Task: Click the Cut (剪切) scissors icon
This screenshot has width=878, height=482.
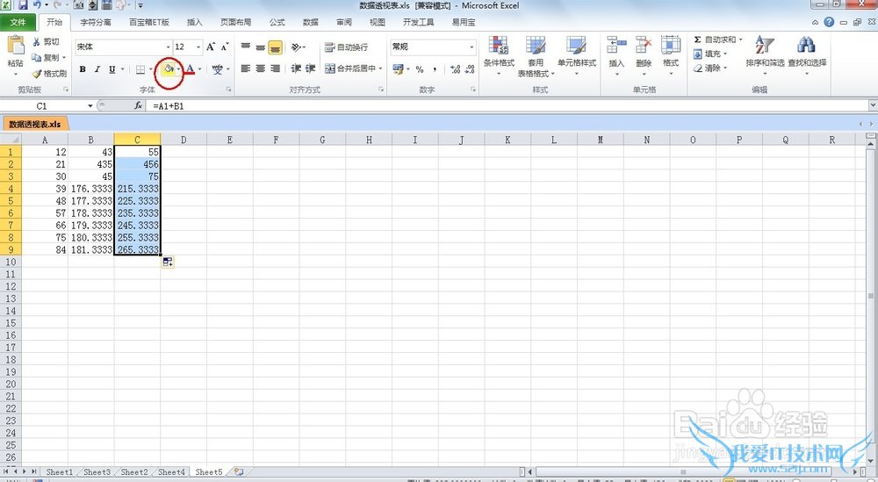Action: coord(36,42)
